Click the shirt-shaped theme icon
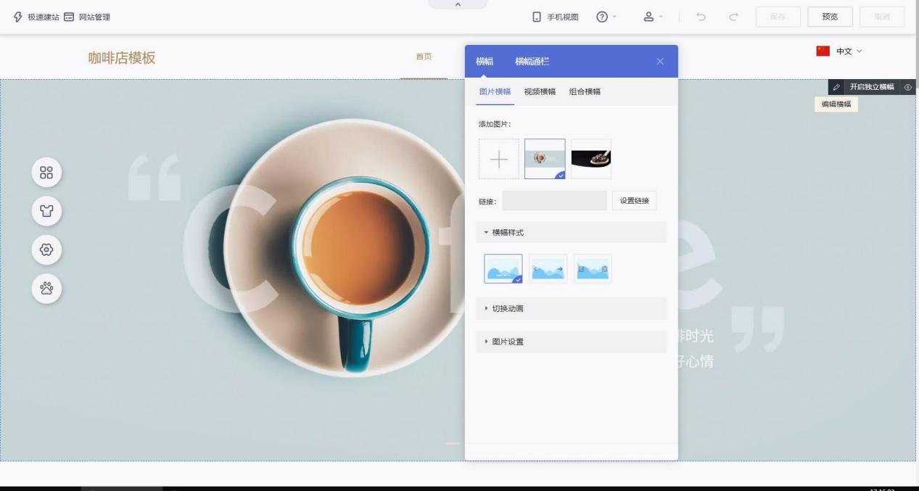This screenshot has height=491, width=919. 46,211
